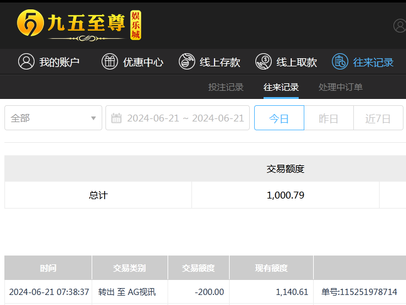Click the 时间 column header
This screenshot has width=406, height=305.
pos(48,268)
